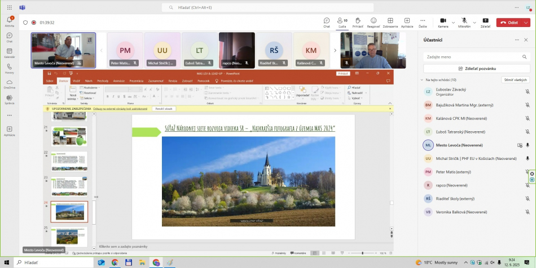Toggle the Kamera on or off

tap(442, 21)
